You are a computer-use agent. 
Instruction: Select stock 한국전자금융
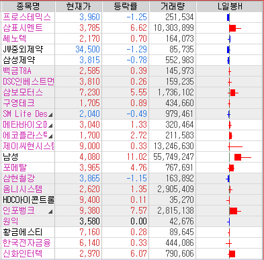coord(27,243)
